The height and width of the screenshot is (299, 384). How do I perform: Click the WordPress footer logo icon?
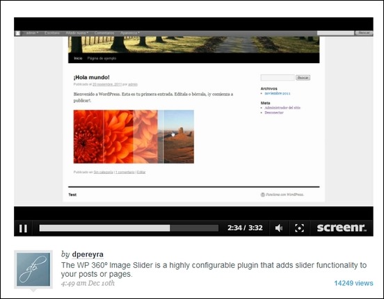point(263,195)
